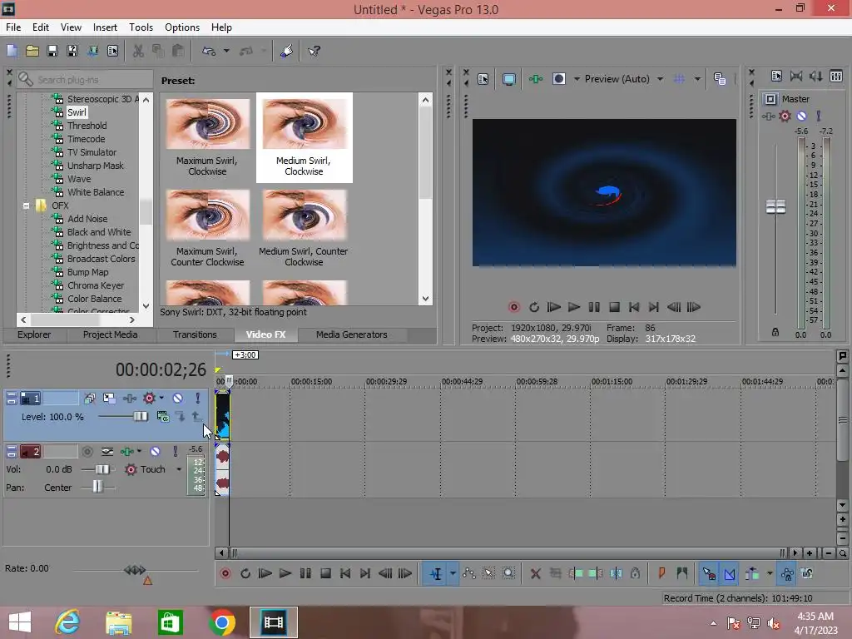The image size is (852, 639).
Task: Open the Touch automation mode dropdown
Action: [x=179, y=469]
